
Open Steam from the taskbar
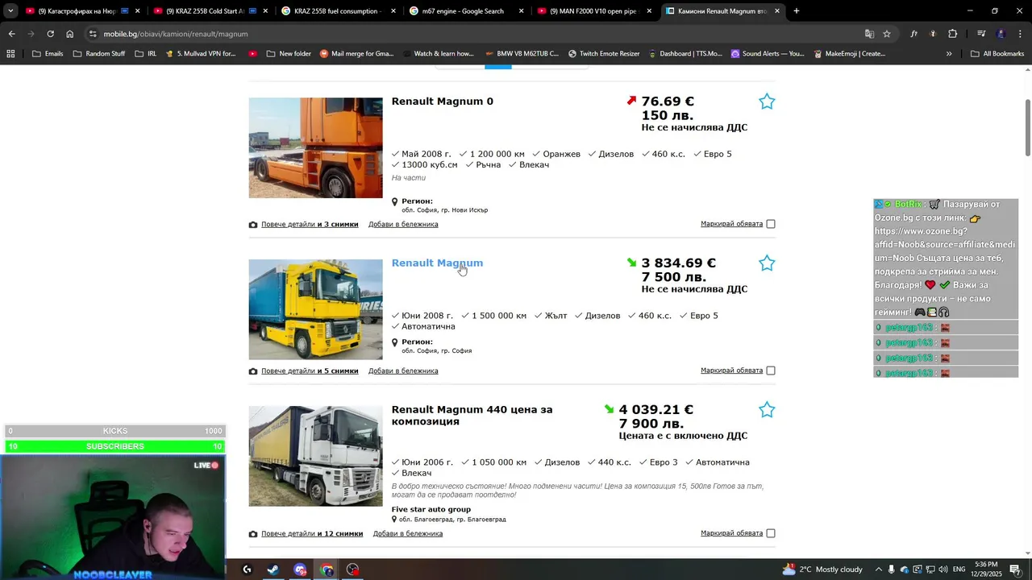(273, 570)
